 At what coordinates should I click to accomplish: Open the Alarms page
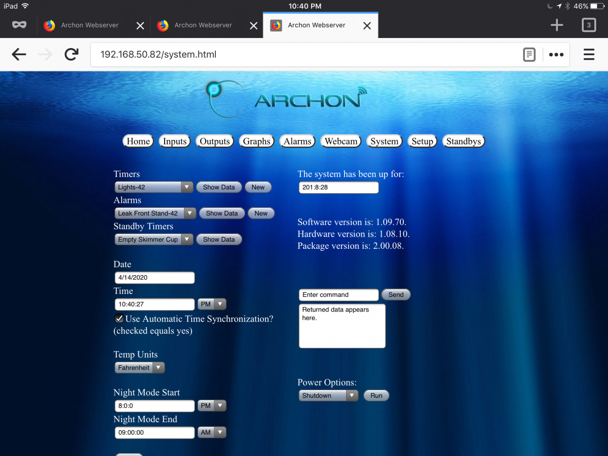tap(297, 141)
